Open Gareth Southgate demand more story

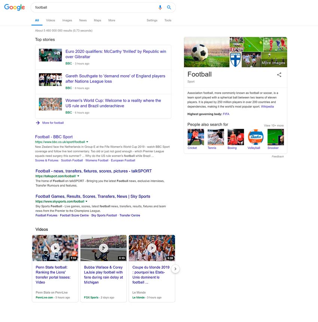coord(115,79)
